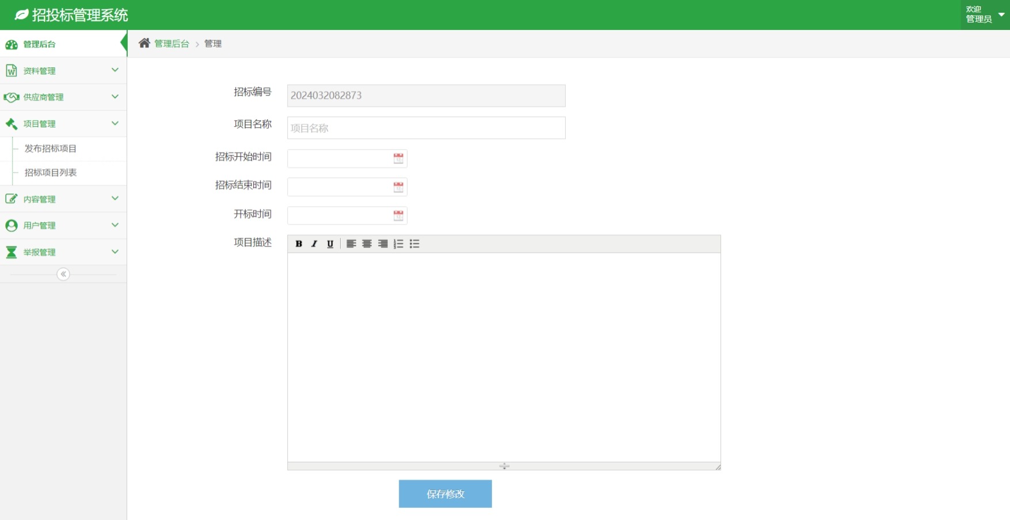Click inside the 项目描述 editor area
Viewport: 1010px width, 520px height.
click(x=504, y=357)
